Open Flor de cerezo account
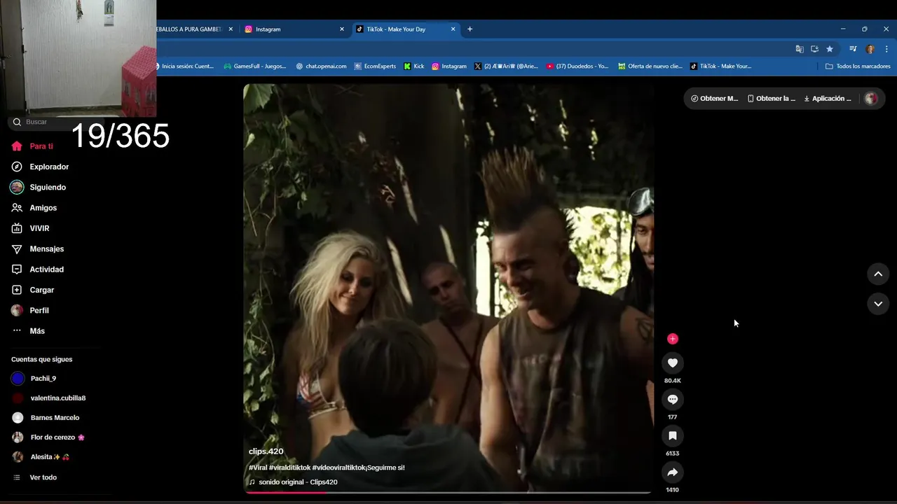Viewport: 897px width, 504px height. (x=48, y=437)
